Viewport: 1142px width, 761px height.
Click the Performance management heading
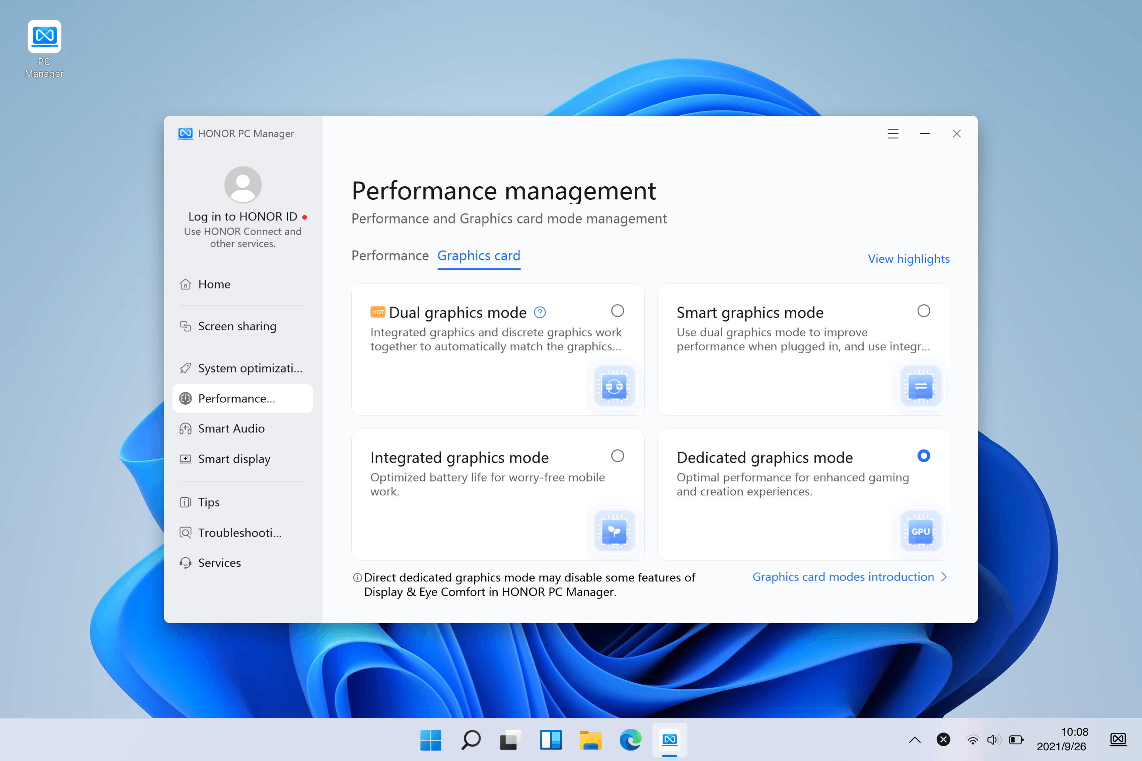(504, 191)
